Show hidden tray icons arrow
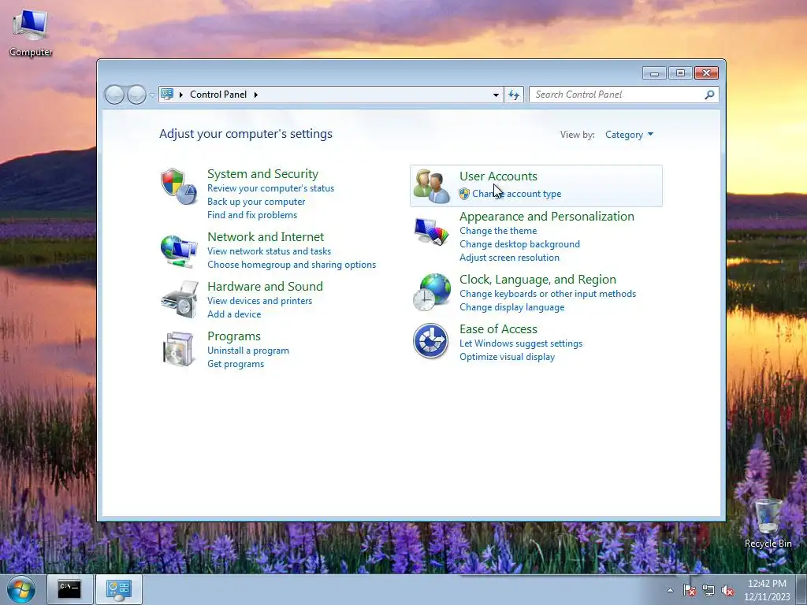 [x=670, y=590]
